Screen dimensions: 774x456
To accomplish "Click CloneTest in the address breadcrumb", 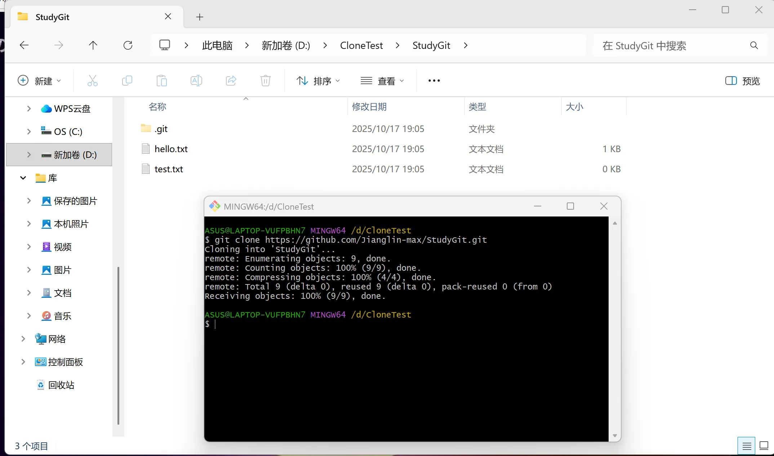I will (361, 45).
